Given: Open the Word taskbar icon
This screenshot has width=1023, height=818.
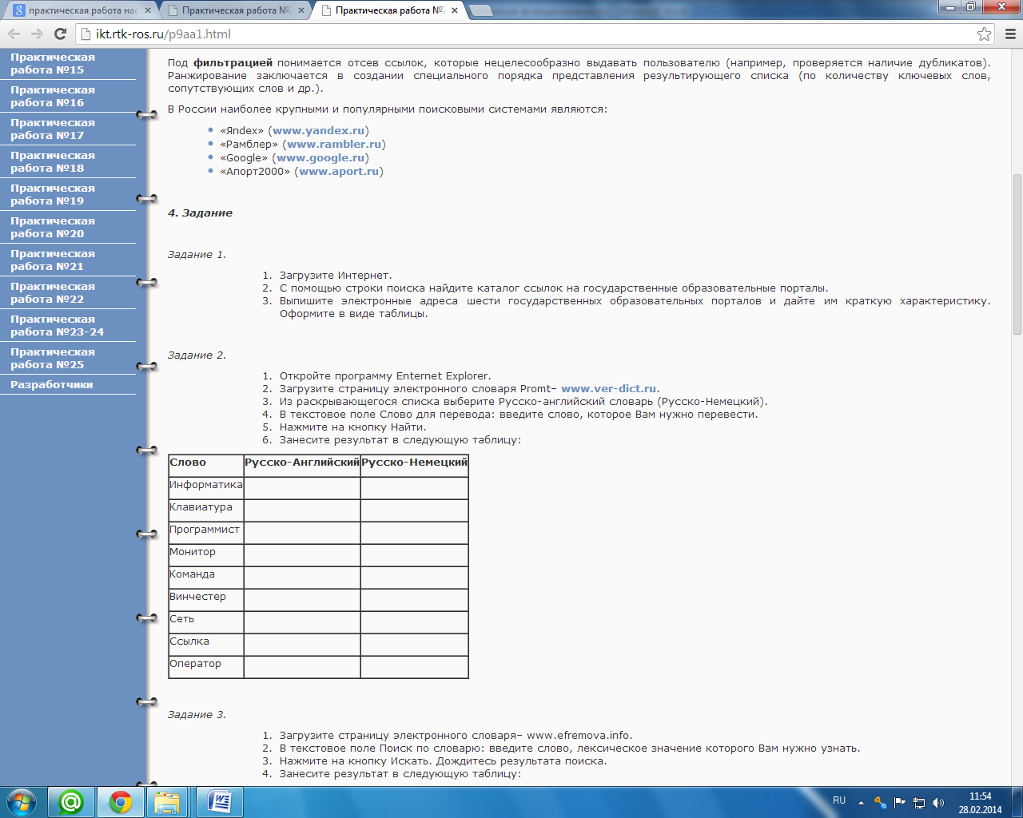Looking at the screenshot, I should (x=219, y=802).
